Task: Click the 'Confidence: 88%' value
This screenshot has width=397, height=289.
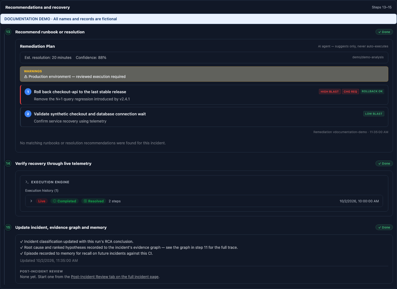Action: [x=91, y=57]
